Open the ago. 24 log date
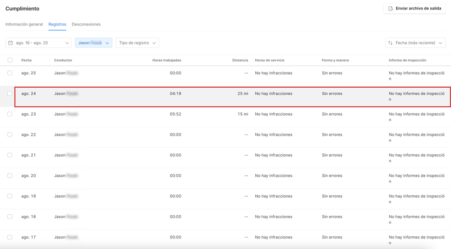451x249 pixels. pos(28,94)
